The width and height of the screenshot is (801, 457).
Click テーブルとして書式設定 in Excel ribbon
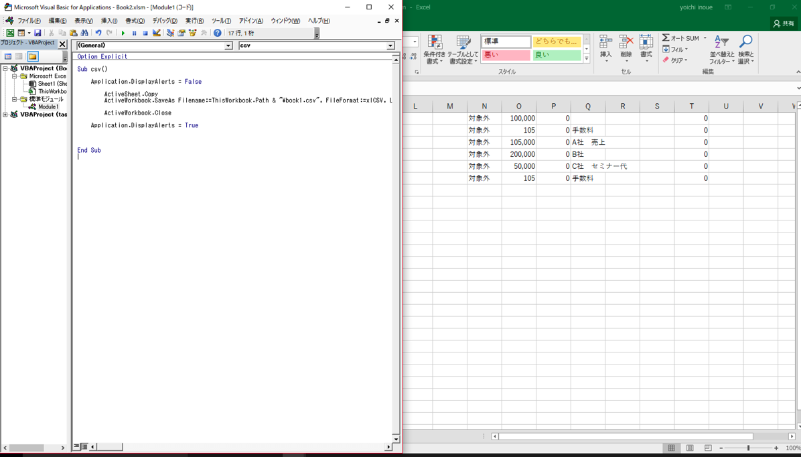[x=463, y=50]
